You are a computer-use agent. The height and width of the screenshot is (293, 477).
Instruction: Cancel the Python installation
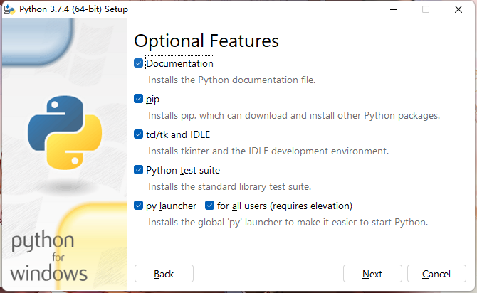pos(436,274)
